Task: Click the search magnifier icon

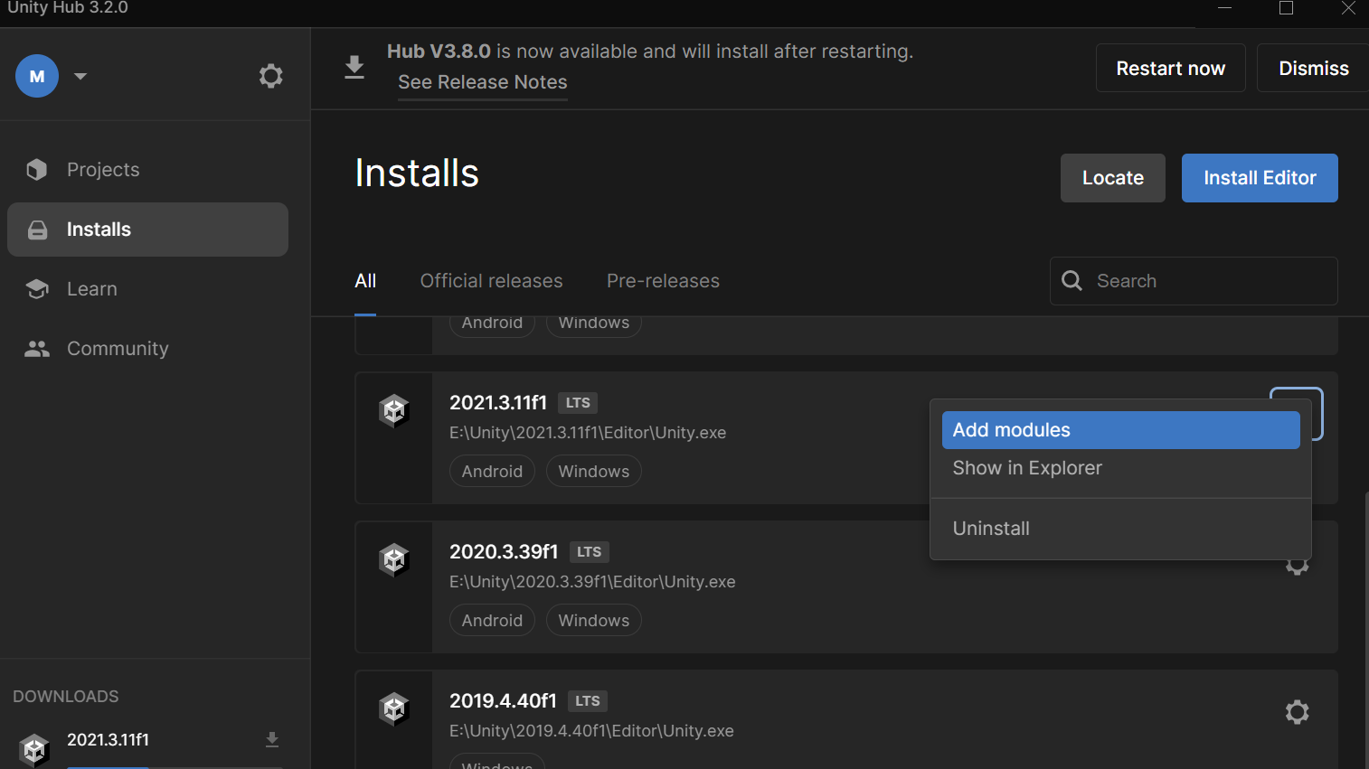Action: coord(1072,281)
